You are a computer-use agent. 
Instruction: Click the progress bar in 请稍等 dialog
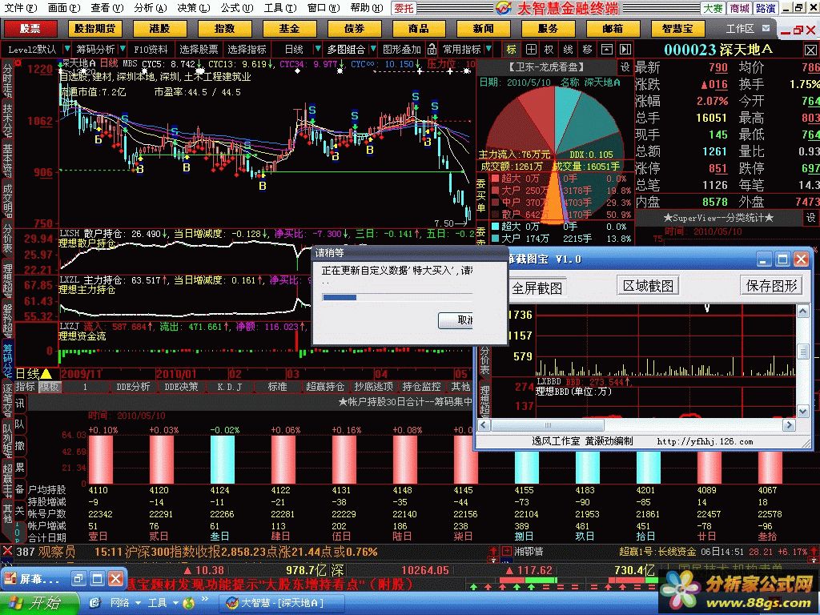click(397, 297)
